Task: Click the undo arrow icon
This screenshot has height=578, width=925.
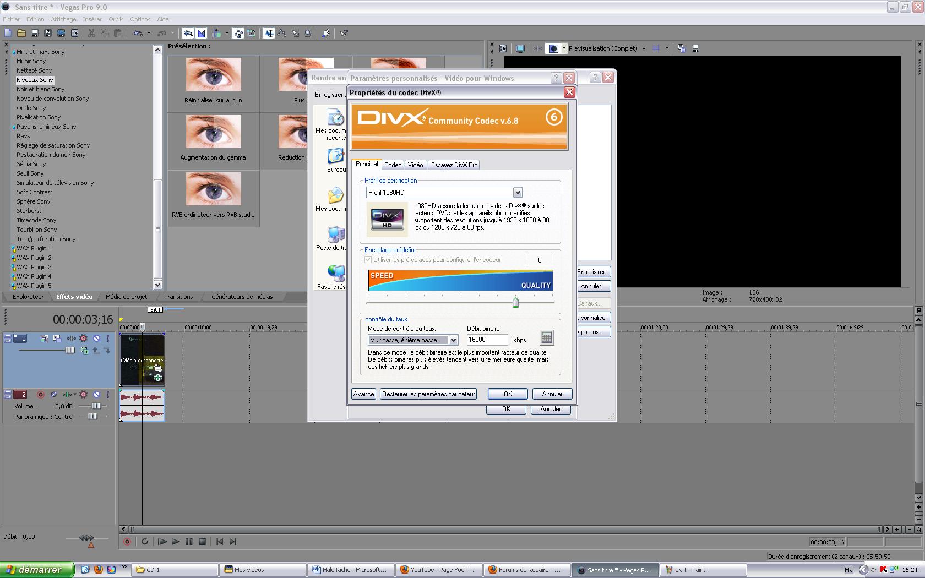Action: click(138, 33)
